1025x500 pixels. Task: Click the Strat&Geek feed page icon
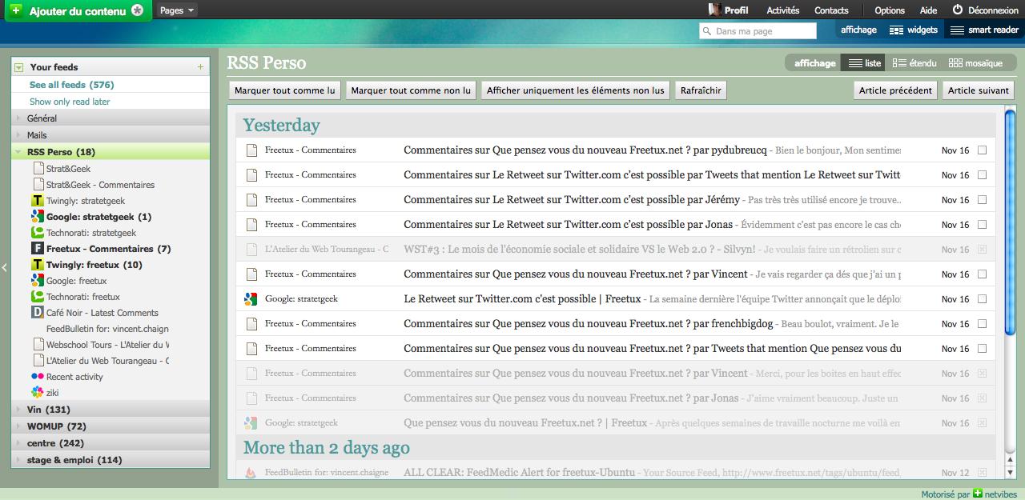(x=38, y=169)
